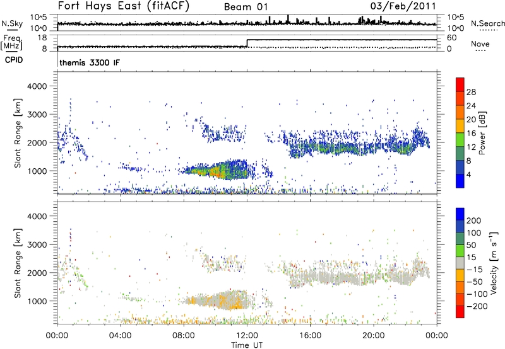The height and width of the screenshot is (349, 505).
Task: Click the '10^5' left noise axis label
Action: (x=38, y=17)
